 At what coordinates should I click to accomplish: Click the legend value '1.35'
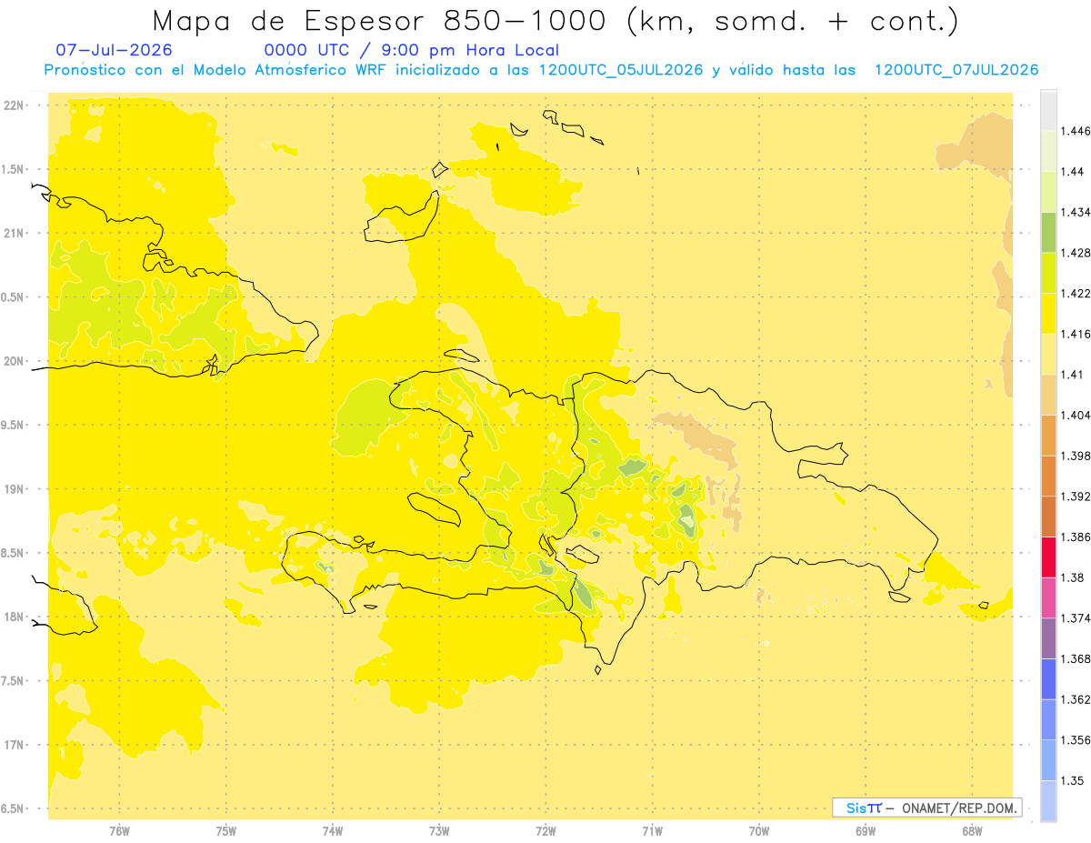pyautogui.click(x=1073, y=780)
